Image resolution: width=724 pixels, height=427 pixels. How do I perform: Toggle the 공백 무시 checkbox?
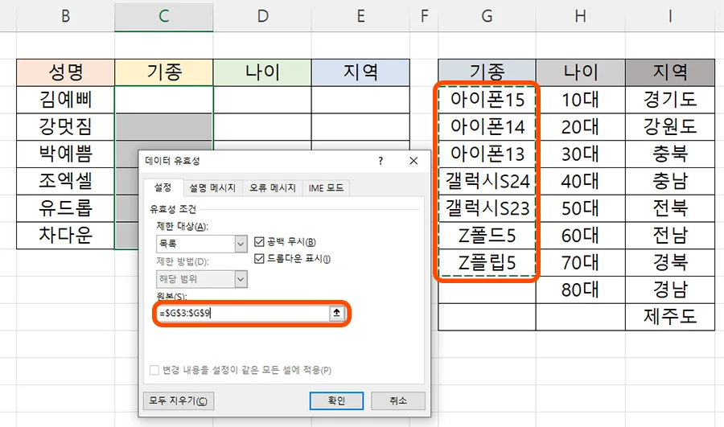(260, 242)
